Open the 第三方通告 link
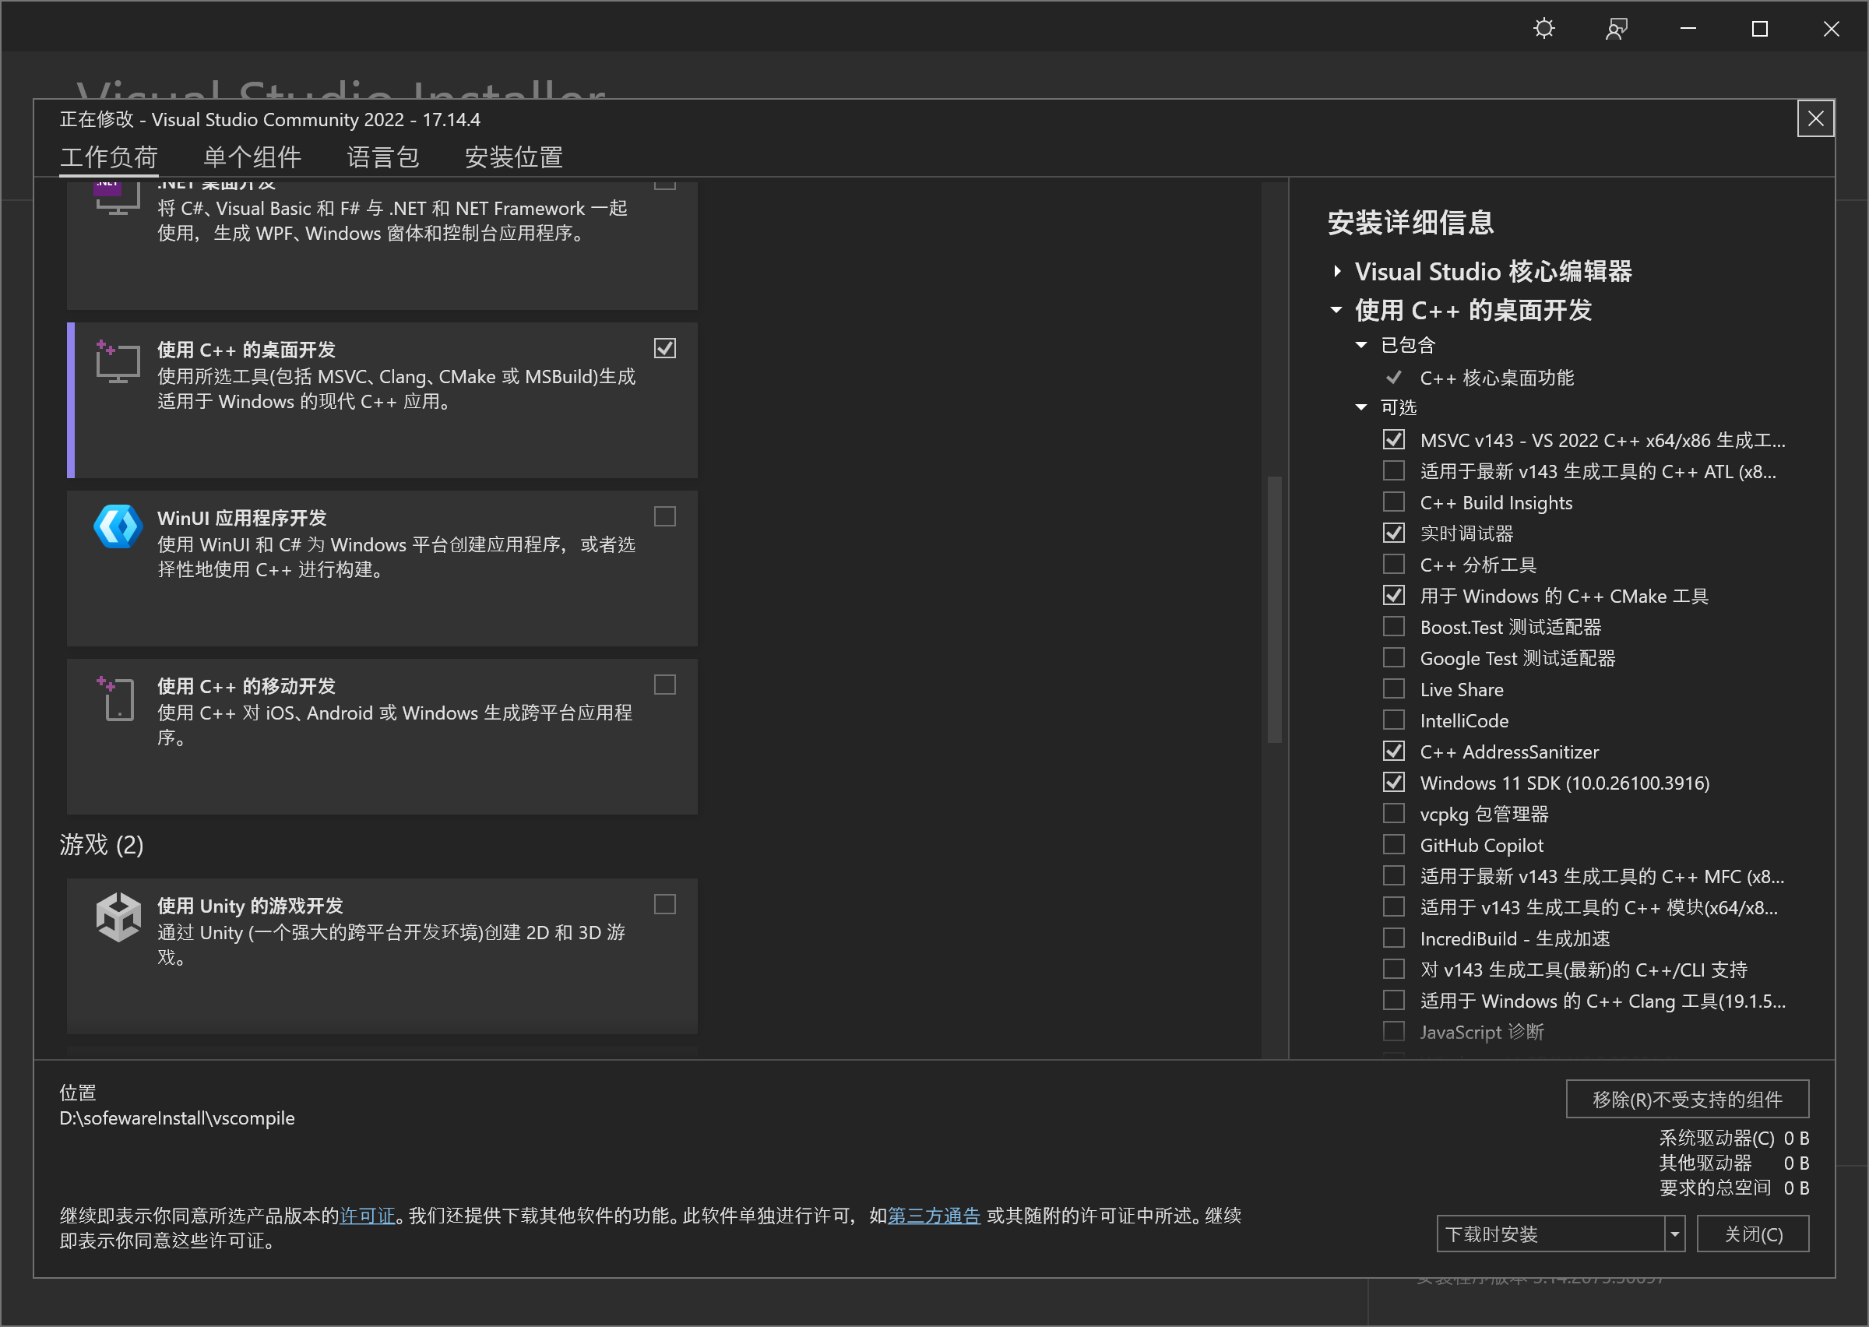1869x1327 pixels. tap(934, 1216)
